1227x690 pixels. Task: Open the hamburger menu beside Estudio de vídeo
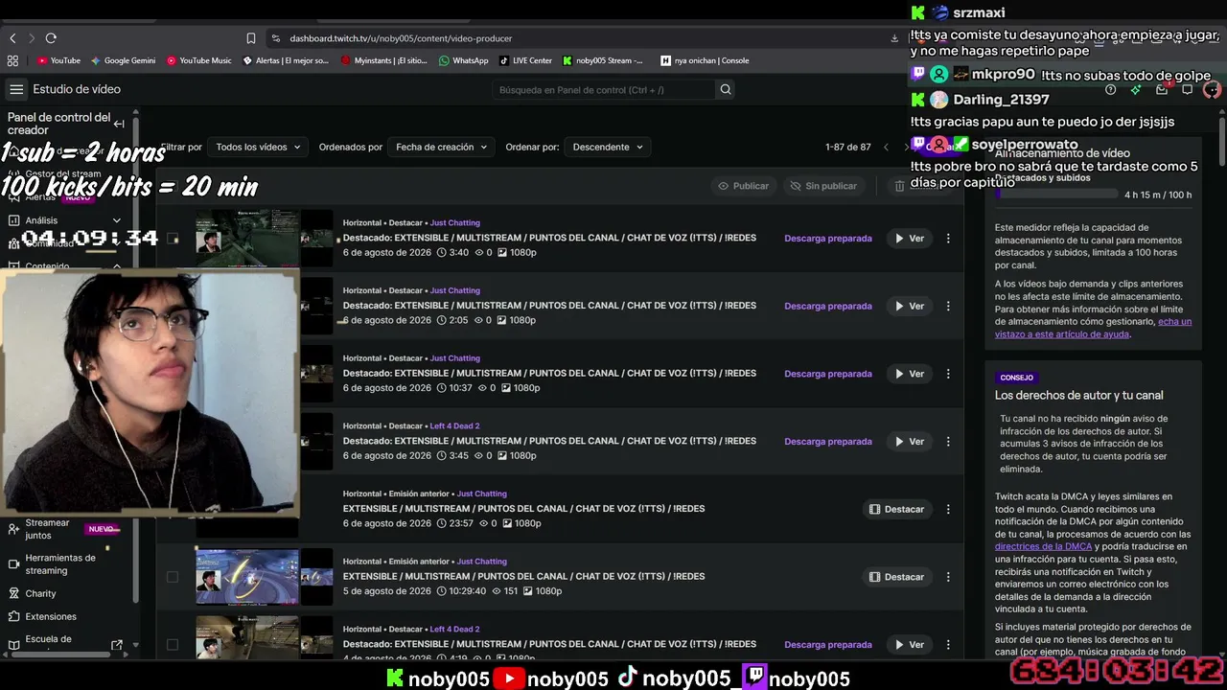[16, 89]
